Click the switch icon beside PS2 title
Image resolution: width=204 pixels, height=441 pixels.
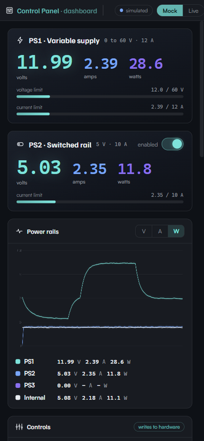tap(20, 144)
